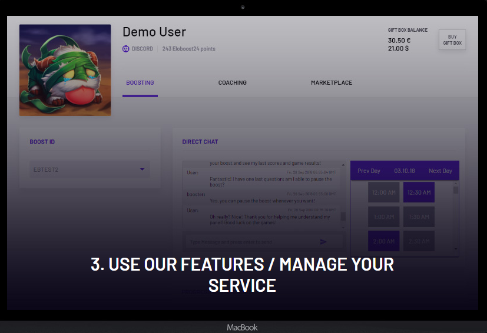This screenshot has width=487, height=333.
Task: Toggle the 2:00 AM time slot
Action: point(383,241)
